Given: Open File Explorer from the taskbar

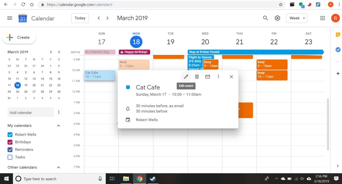Looking at the screenshot, I should 126,179.
